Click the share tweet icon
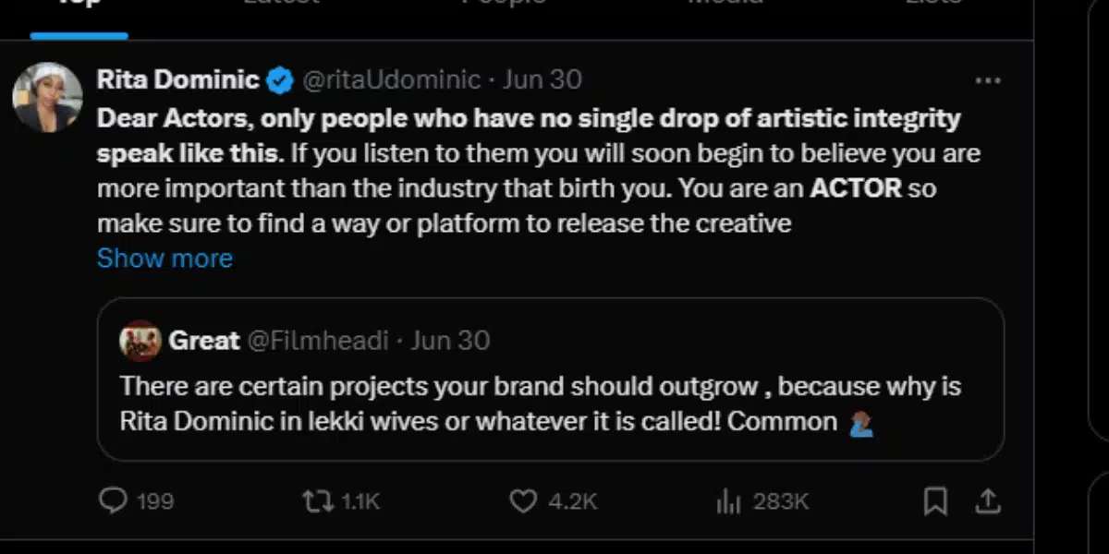The height and width of the screenshot is (554, 1109). pos(988,500)
